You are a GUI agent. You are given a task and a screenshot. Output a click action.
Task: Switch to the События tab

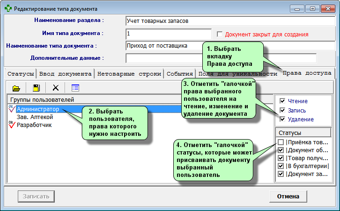[180, 74]
